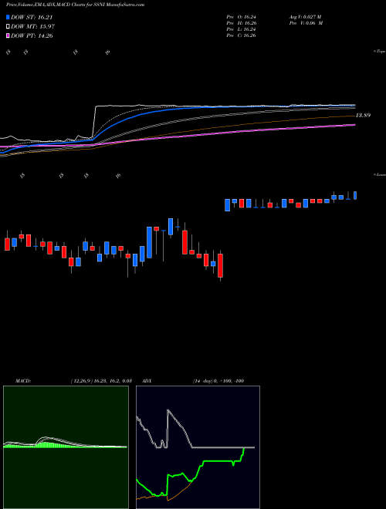Click the 'Avg V: 0.027 M' volume text

pyautogui.click(x=305, y=17)
